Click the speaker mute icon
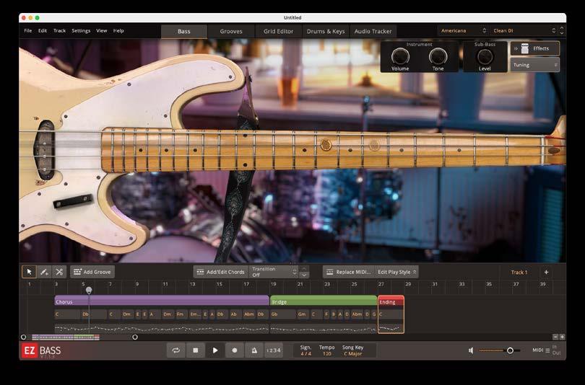 471,350
